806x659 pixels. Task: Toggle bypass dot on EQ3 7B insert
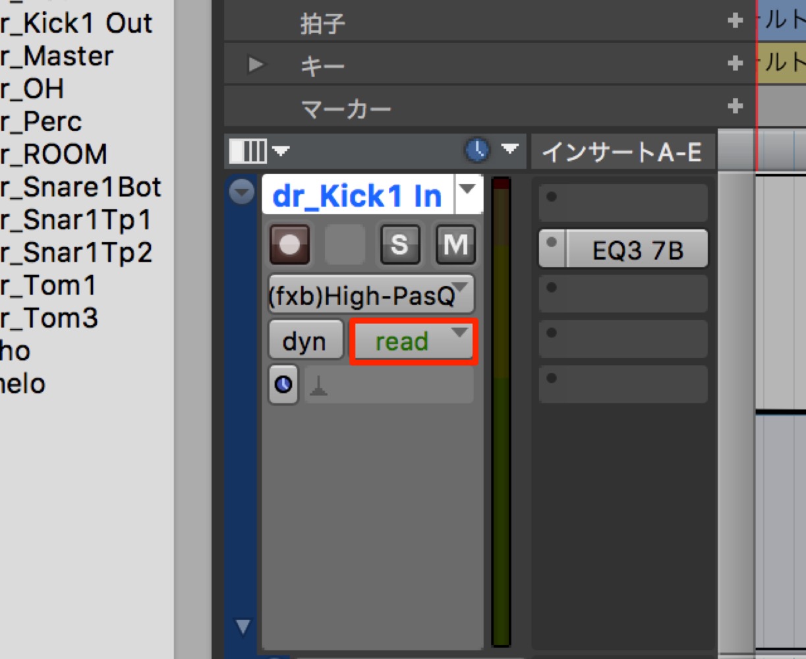(x=552, y=243)
